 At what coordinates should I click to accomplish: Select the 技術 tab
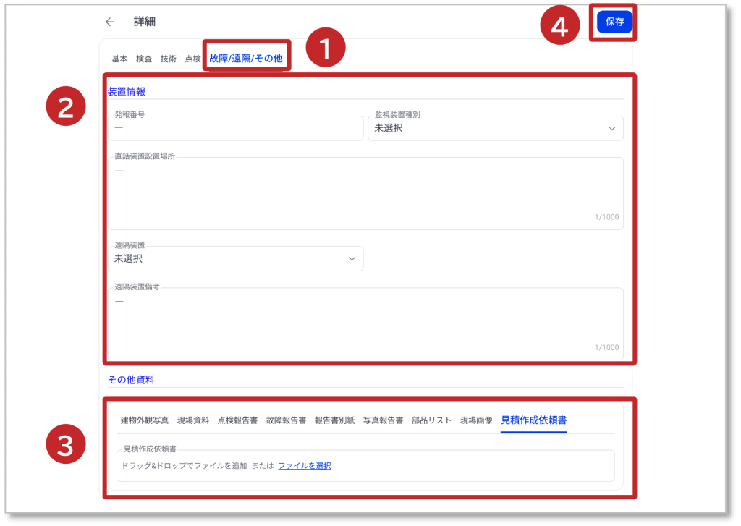click(x=168, y=59)
